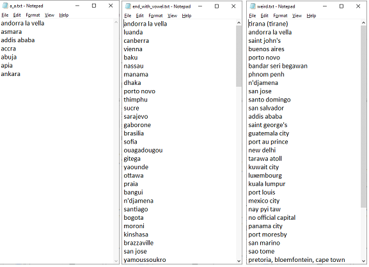Place cursor on 'ouagadougou' line
The width and height of the screenshot is (369, 267).
[143, 150]
